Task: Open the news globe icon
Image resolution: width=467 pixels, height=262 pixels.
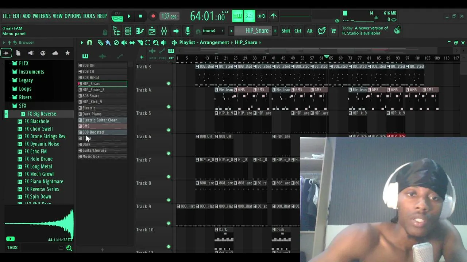Action: point(397,31)
